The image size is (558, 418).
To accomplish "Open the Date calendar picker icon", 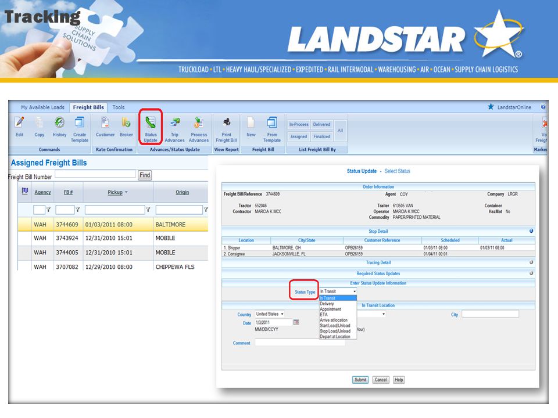I will pos(296,322).
